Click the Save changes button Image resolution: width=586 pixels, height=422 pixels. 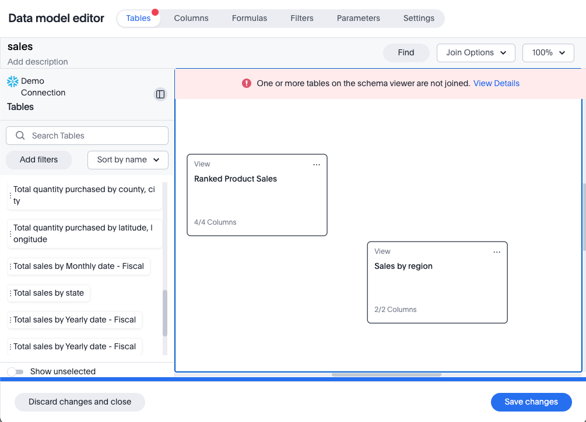tap(531, 402)
